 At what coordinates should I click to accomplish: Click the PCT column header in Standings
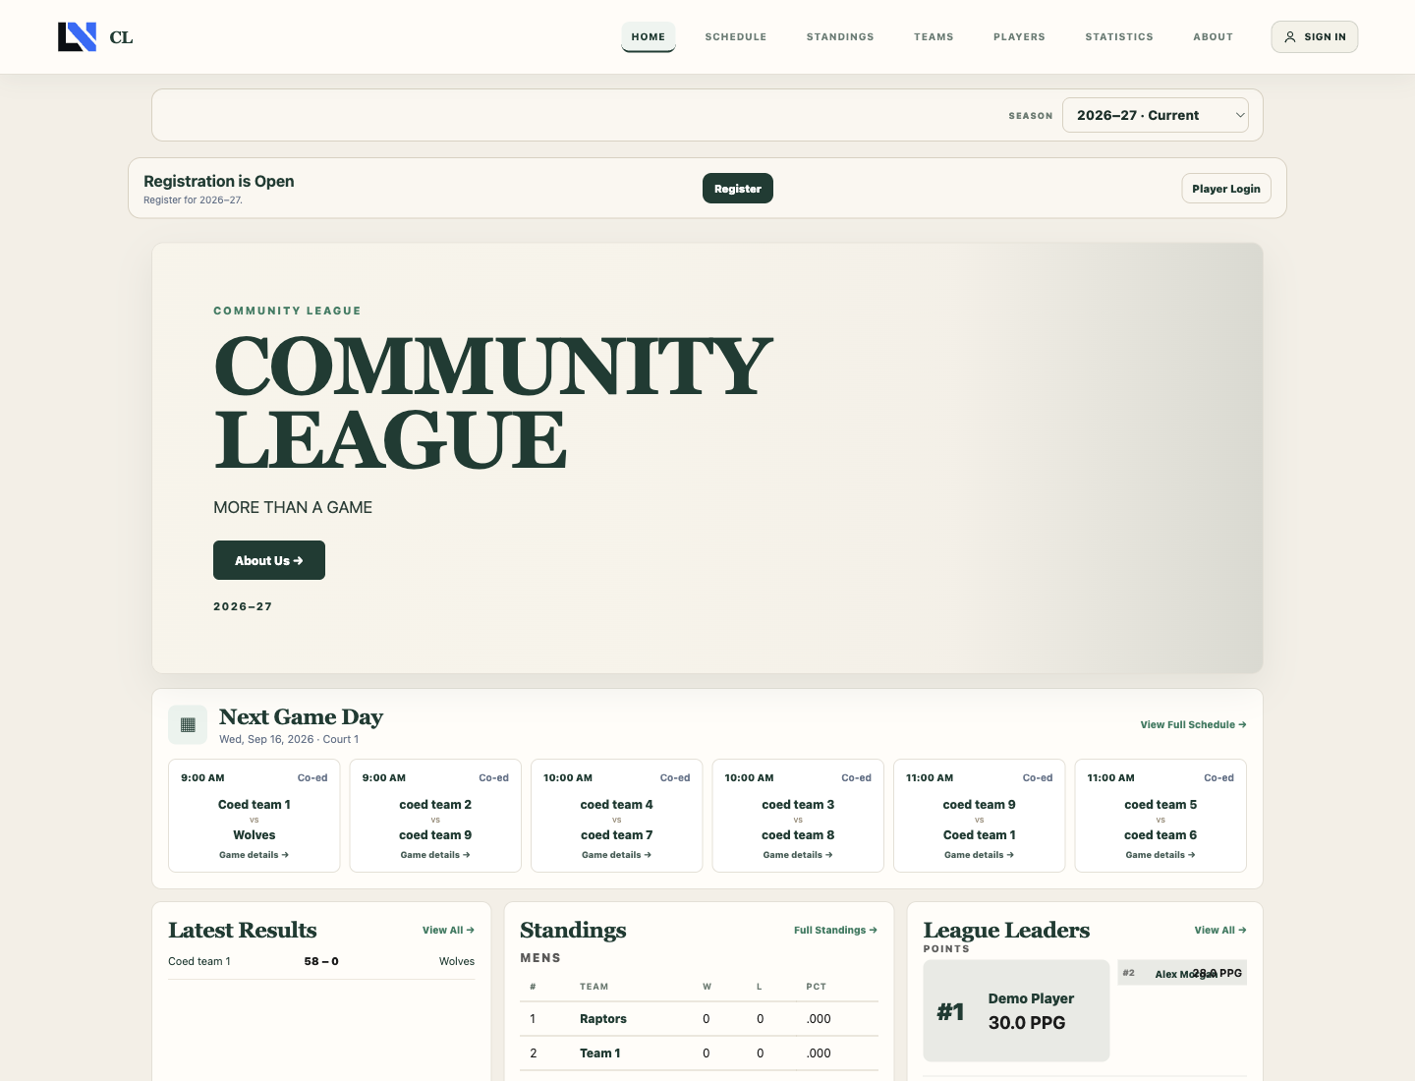tap(816, 987)
